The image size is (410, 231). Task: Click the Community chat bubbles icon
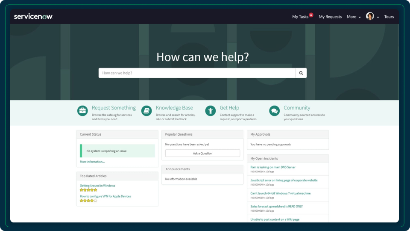point(274,111)
